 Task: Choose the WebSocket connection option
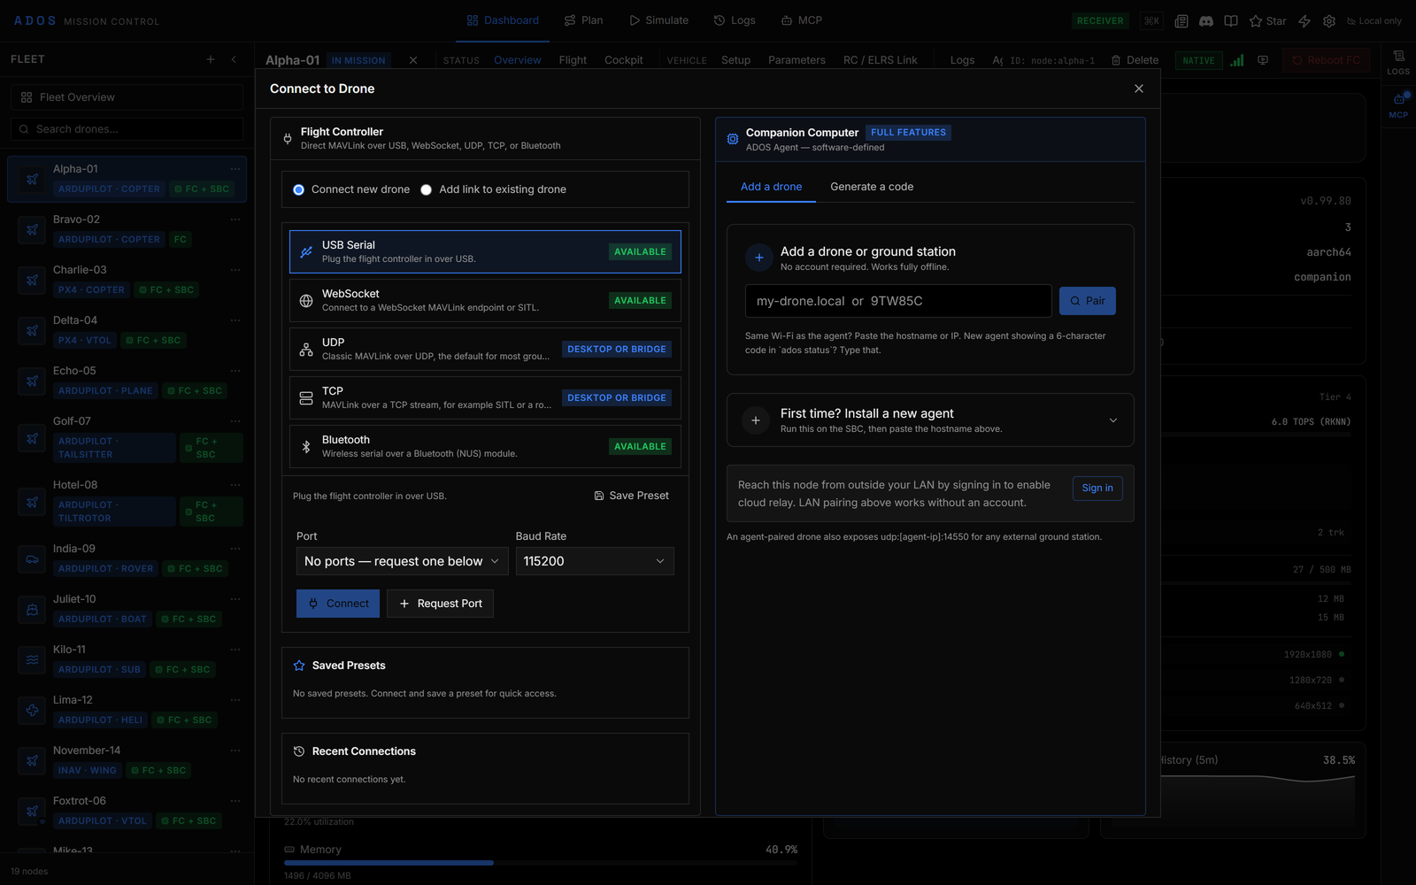click(x=485, y=301)
